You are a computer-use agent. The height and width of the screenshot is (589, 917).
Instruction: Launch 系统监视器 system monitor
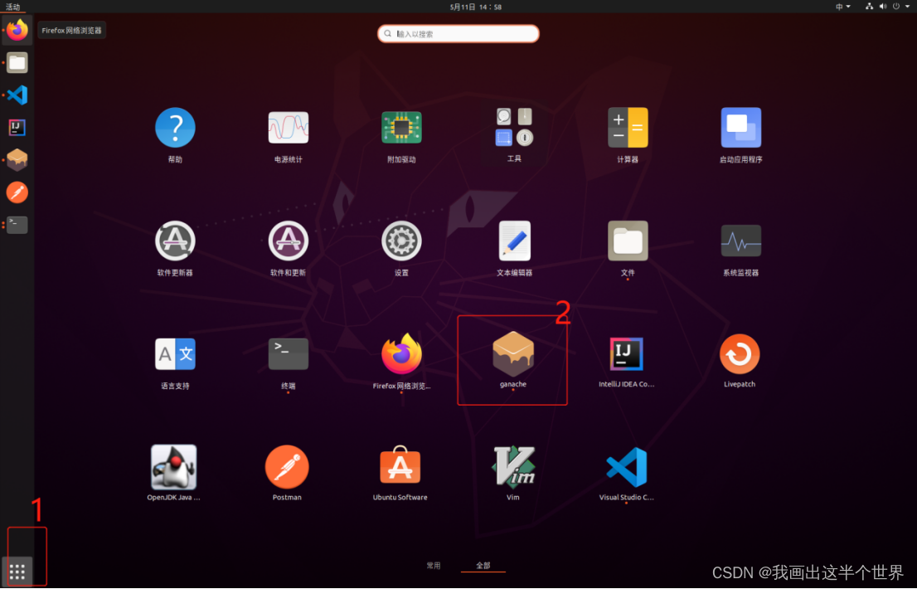coord(741,241)
